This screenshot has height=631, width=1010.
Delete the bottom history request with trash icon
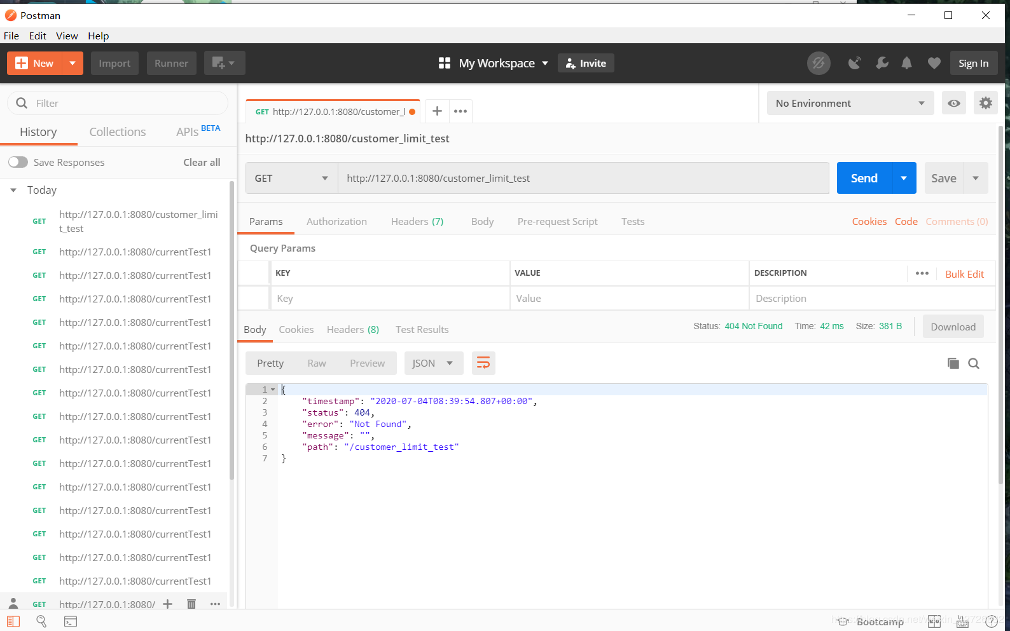191,604
